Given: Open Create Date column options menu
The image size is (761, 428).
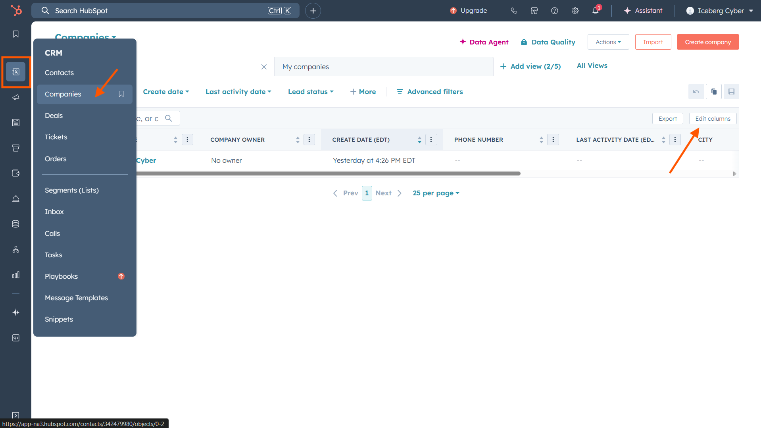Looking at the screenshot, I should [x=431, y=139].
